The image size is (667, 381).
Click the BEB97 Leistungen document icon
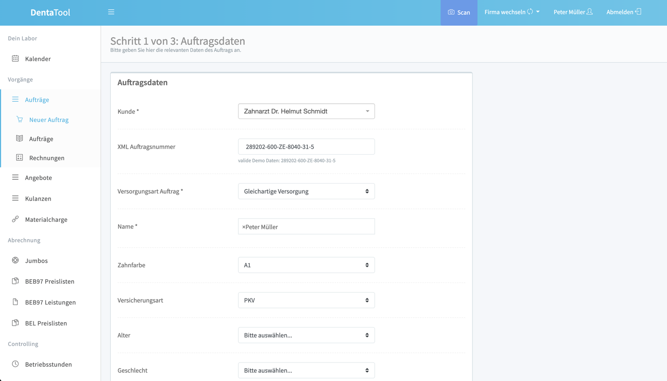point(15,302)
